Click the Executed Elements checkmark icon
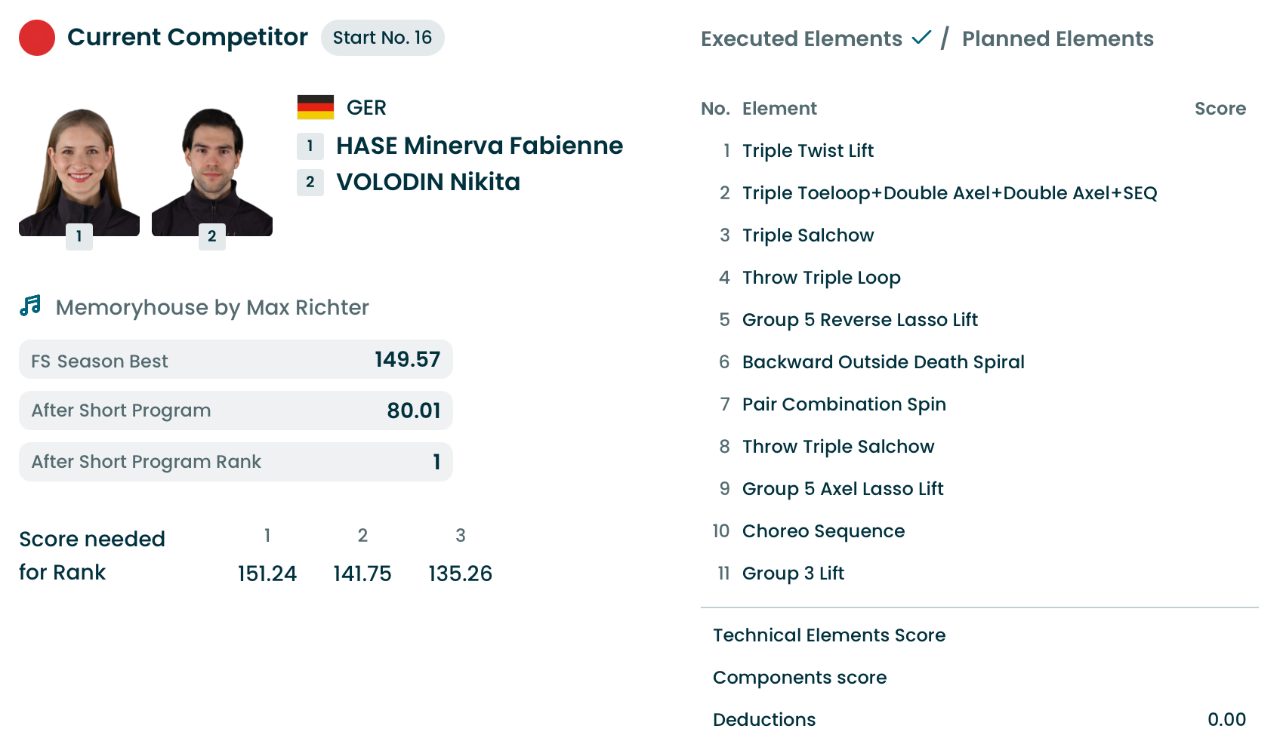Viewport: 1280px width, 738px height. click(921, 37)
